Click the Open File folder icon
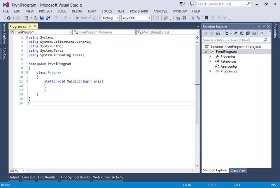Viewport: 280px width, 188px height. (36, 18)
